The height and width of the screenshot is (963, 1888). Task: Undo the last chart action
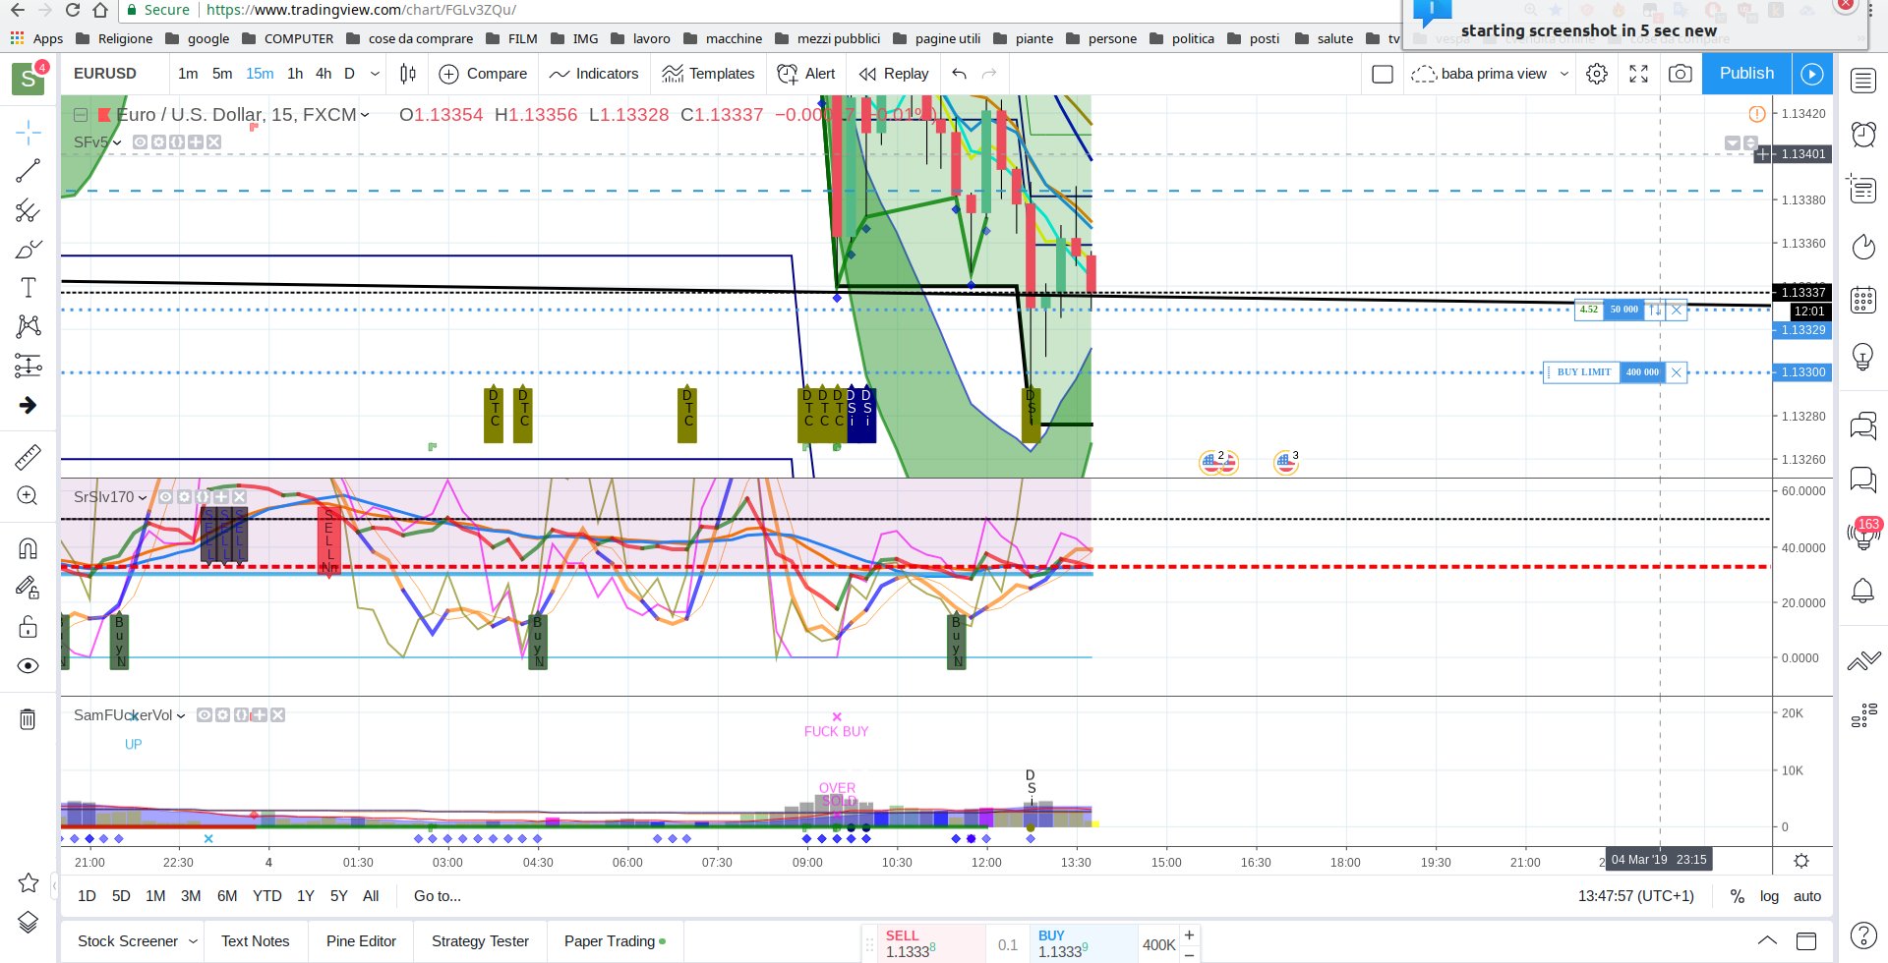coord(960,74)
